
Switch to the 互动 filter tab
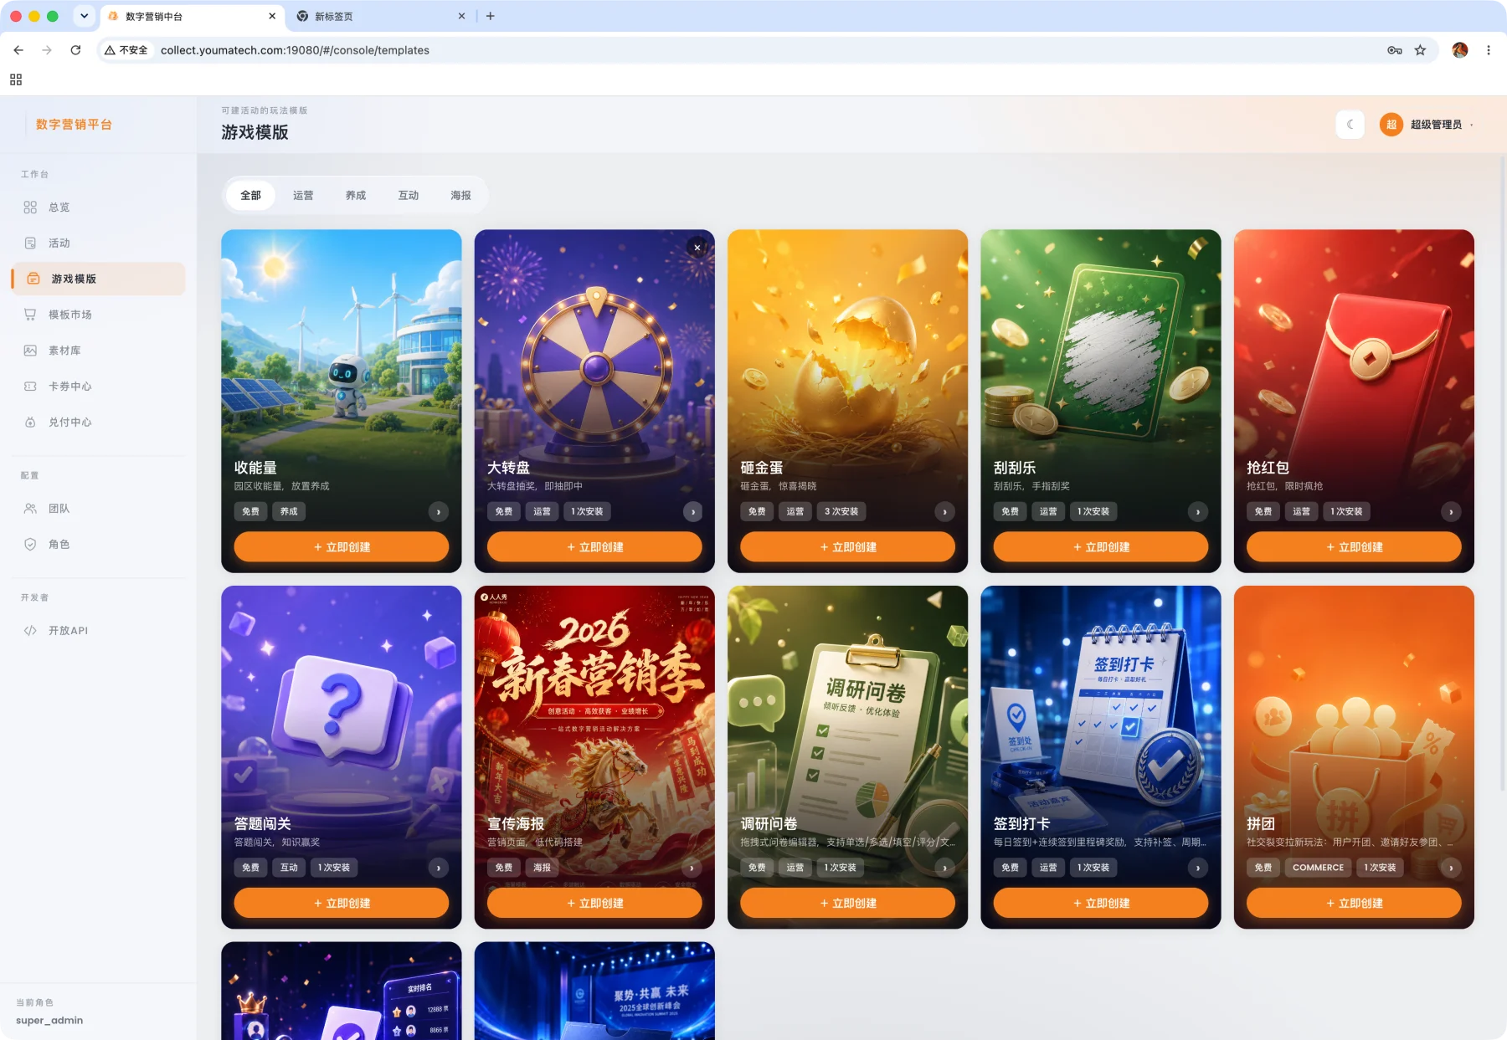409,195
